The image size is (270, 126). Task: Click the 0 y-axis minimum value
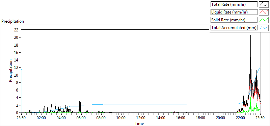(17, 113)
